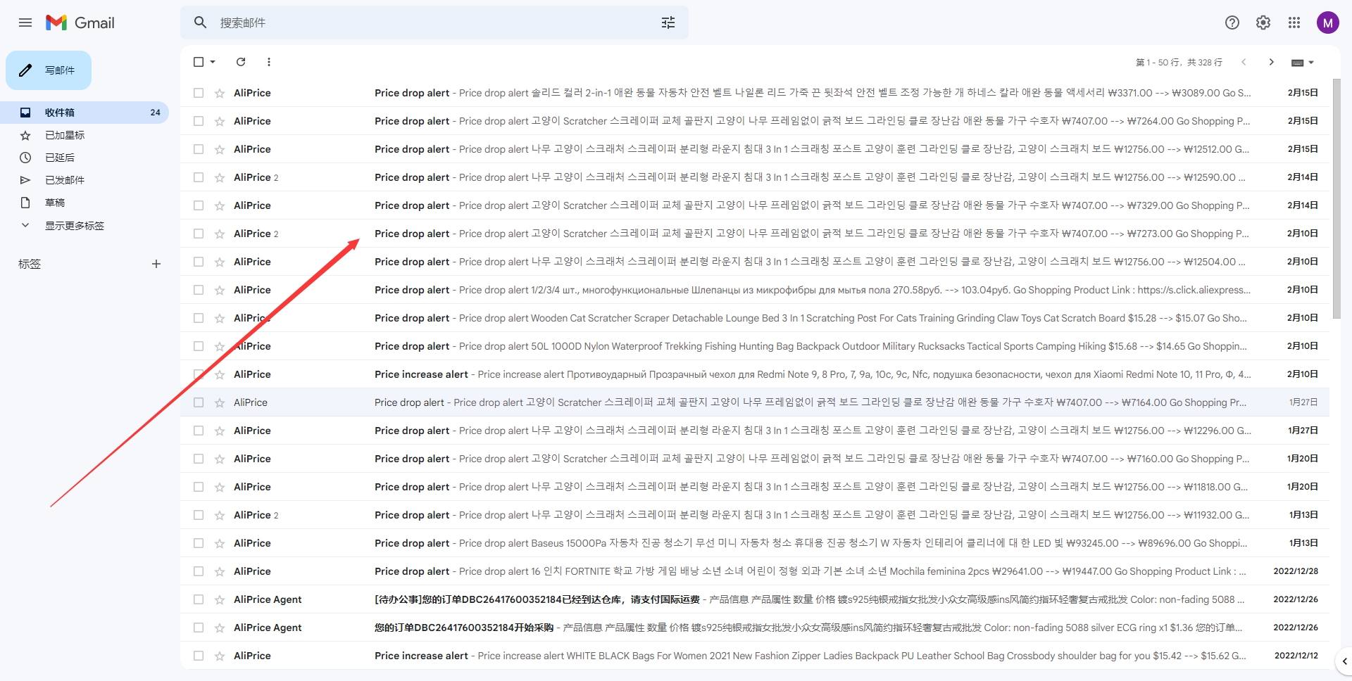
Task: Open the help support icon
Action: click(1232, 23)
